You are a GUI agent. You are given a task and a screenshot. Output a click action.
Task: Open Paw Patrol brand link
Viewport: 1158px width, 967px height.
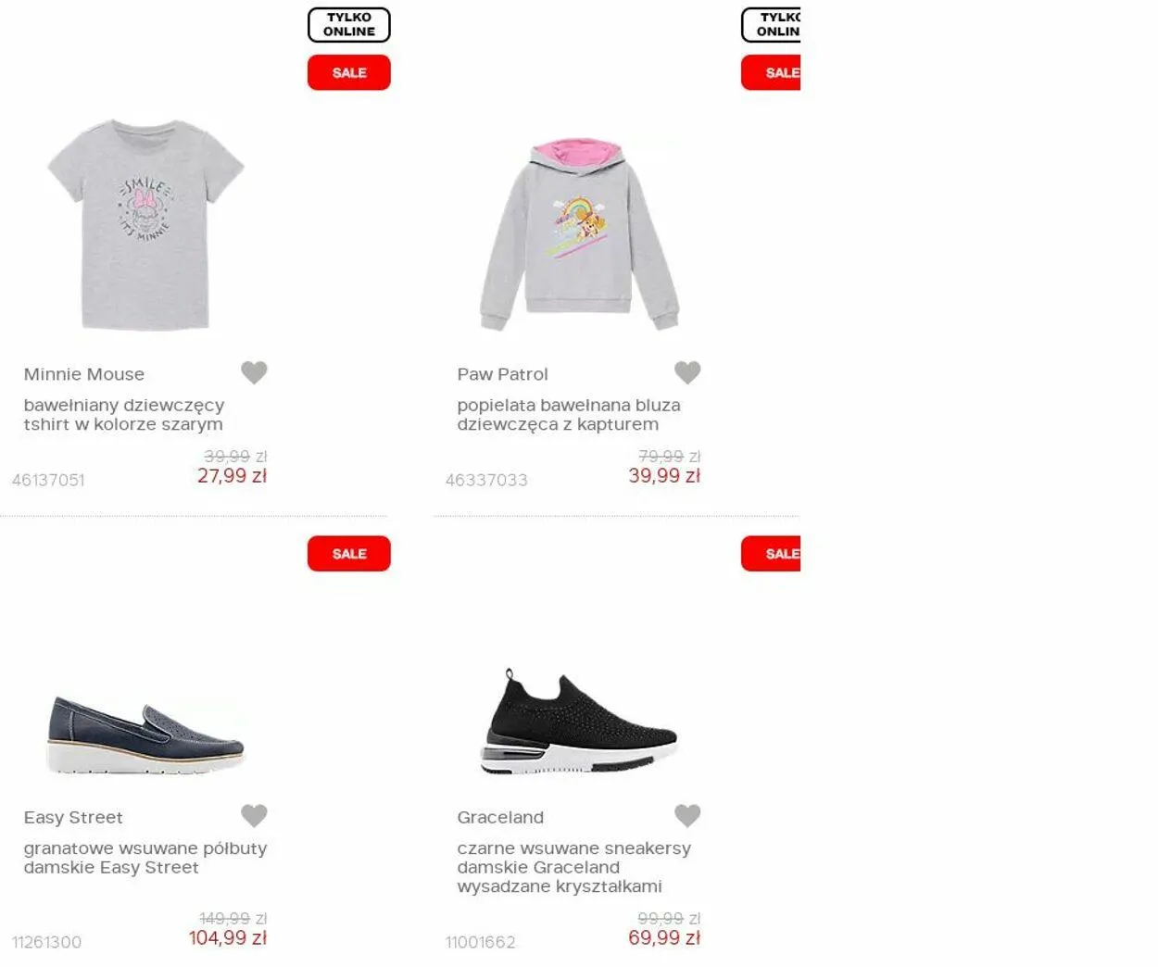[x=502, y=374]
